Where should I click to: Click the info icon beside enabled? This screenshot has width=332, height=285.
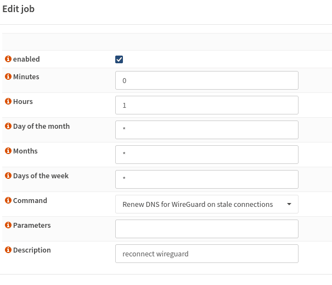(x=8, y=59)
